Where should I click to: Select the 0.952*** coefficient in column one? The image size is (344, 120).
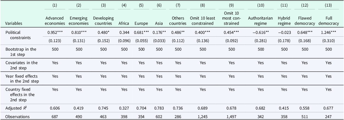pyautogui.click(x=55, y=32)
